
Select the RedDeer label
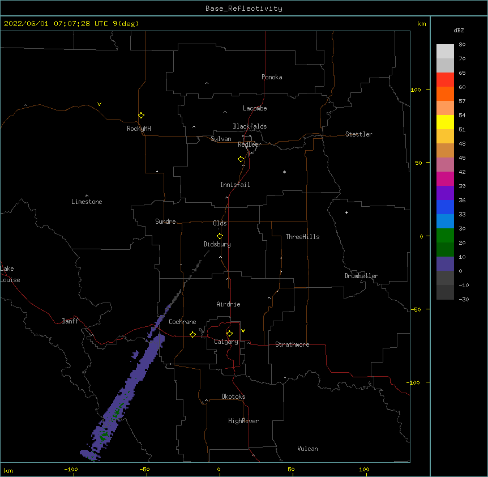249,144
